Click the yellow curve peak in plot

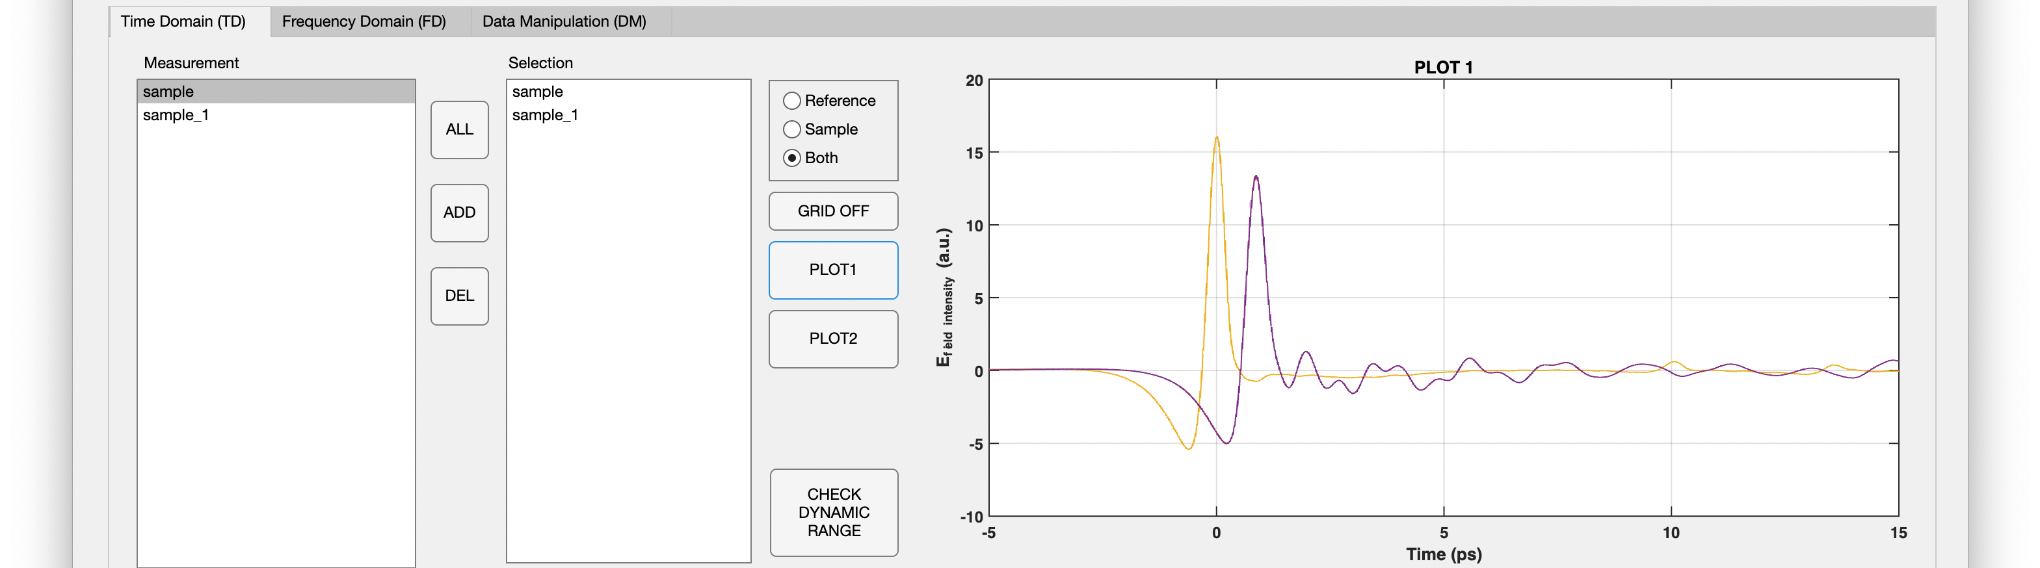(1217, 138)
